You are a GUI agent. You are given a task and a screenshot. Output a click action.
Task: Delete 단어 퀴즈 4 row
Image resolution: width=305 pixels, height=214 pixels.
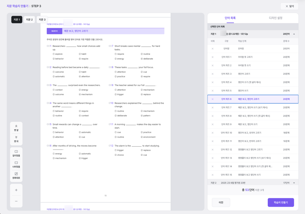pos(212,82)
